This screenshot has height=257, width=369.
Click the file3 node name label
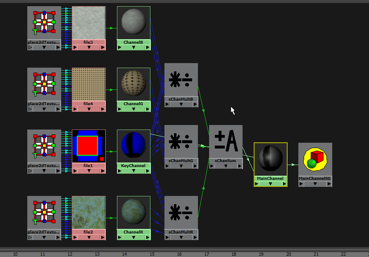88,42
